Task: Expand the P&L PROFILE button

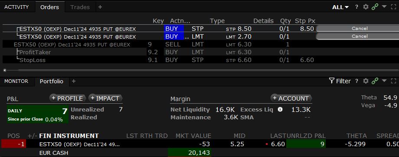Action: coord(68,98)
